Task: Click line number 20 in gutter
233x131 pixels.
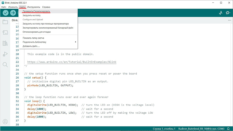Action: tap(17, 54)
